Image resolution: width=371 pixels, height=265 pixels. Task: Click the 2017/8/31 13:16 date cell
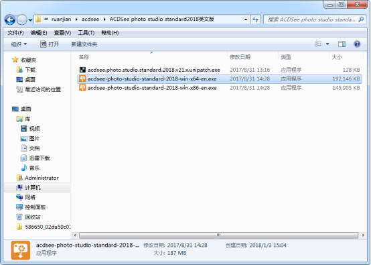point(250,70)
